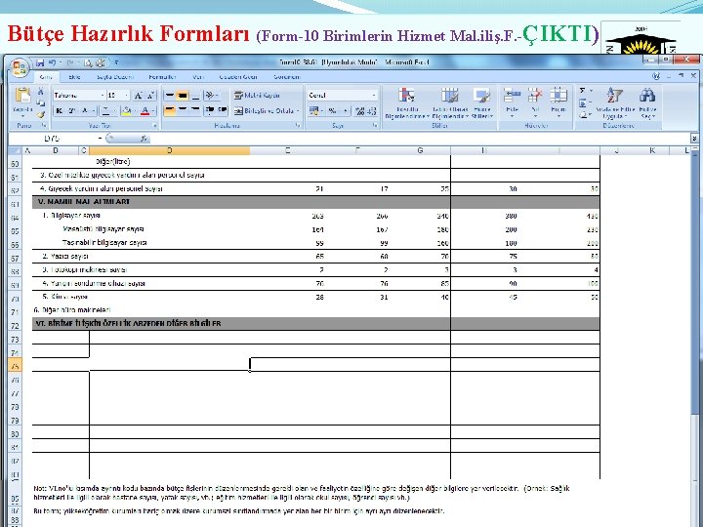Click the Help question mark icon
The image size is (703, 527).
click(x=656, y=76)
